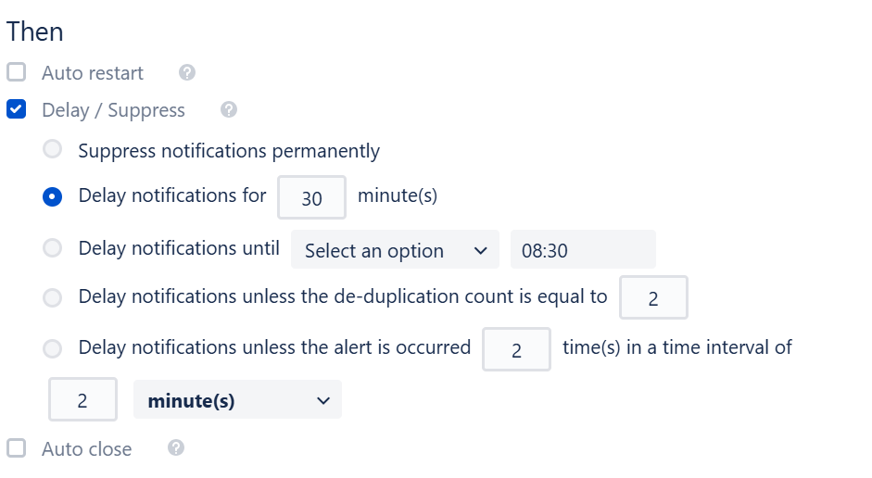Select the alert is occurred radio option
The width and height of the screenshot is (872, 478).
coord(53,348)
